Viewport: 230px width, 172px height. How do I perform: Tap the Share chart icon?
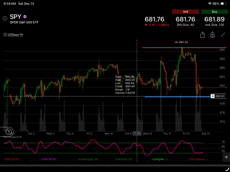coord(202,35)
